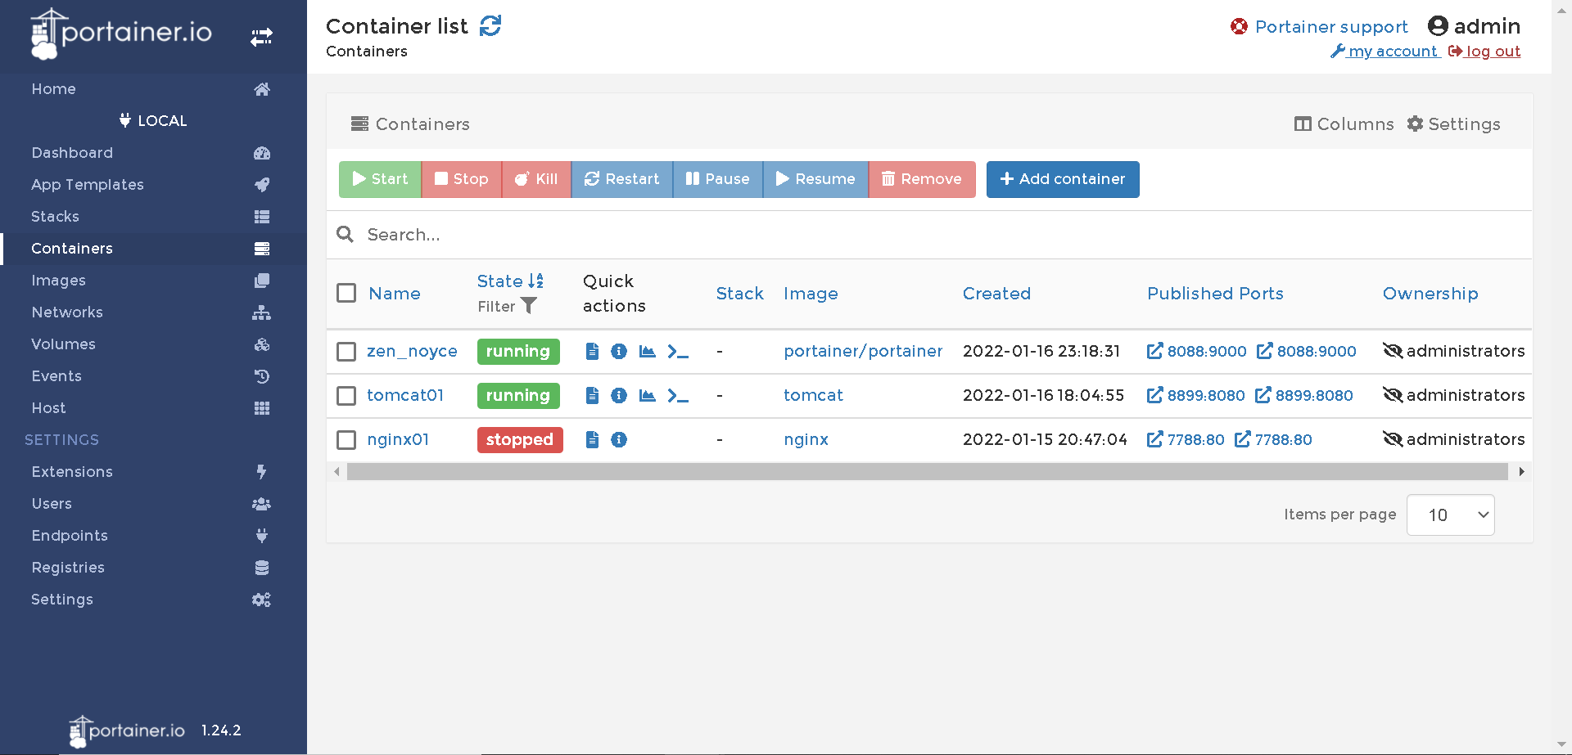Click the admin user avatar icon

pyautogui.click(x=1438, y=26)
